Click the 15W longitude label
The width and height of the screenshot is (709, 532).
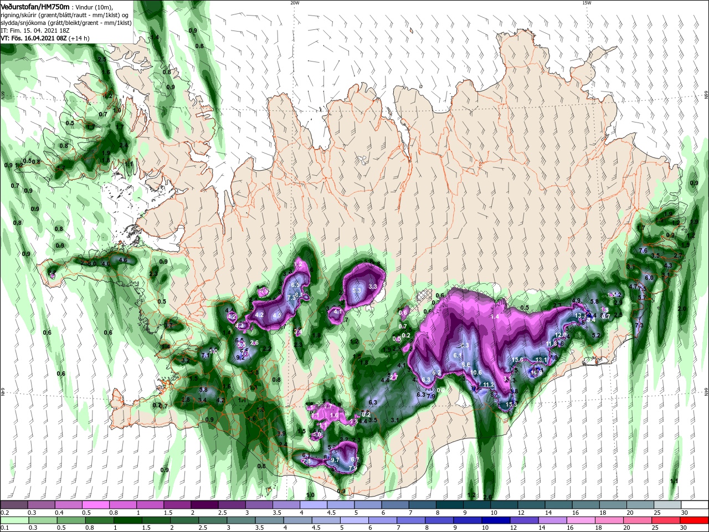(x=587, y=3)
